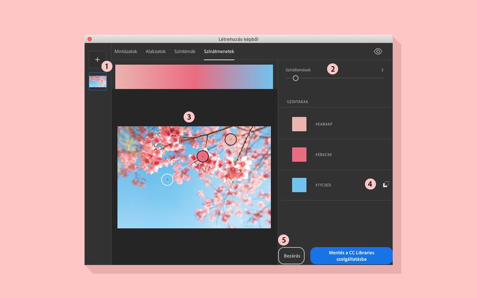Open the Alakzatok tab
Screen dimensions: 477x298
pyautogui.click(x=155, y=51)
